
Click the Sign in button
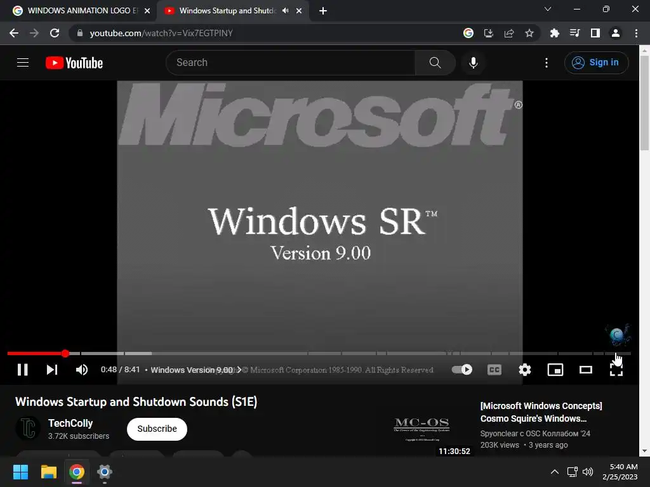coord(596,63)
